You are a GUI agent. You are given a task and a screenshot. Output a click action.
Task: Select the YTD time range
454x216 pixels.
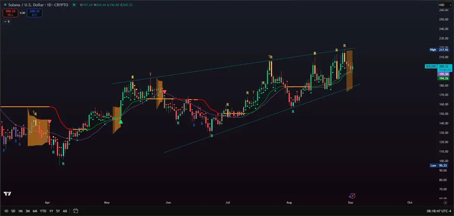(x=43, y=211)
